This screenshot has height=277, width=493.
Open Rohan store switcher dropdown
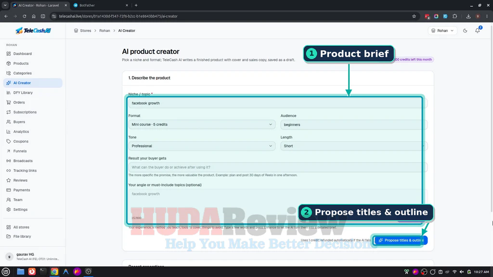442,30
